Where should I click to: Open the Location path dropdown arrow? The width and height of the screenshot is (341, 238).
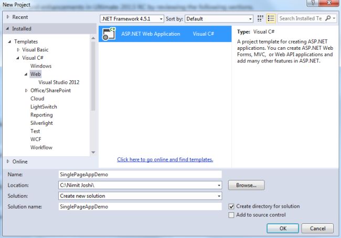(x=219, y=186)
